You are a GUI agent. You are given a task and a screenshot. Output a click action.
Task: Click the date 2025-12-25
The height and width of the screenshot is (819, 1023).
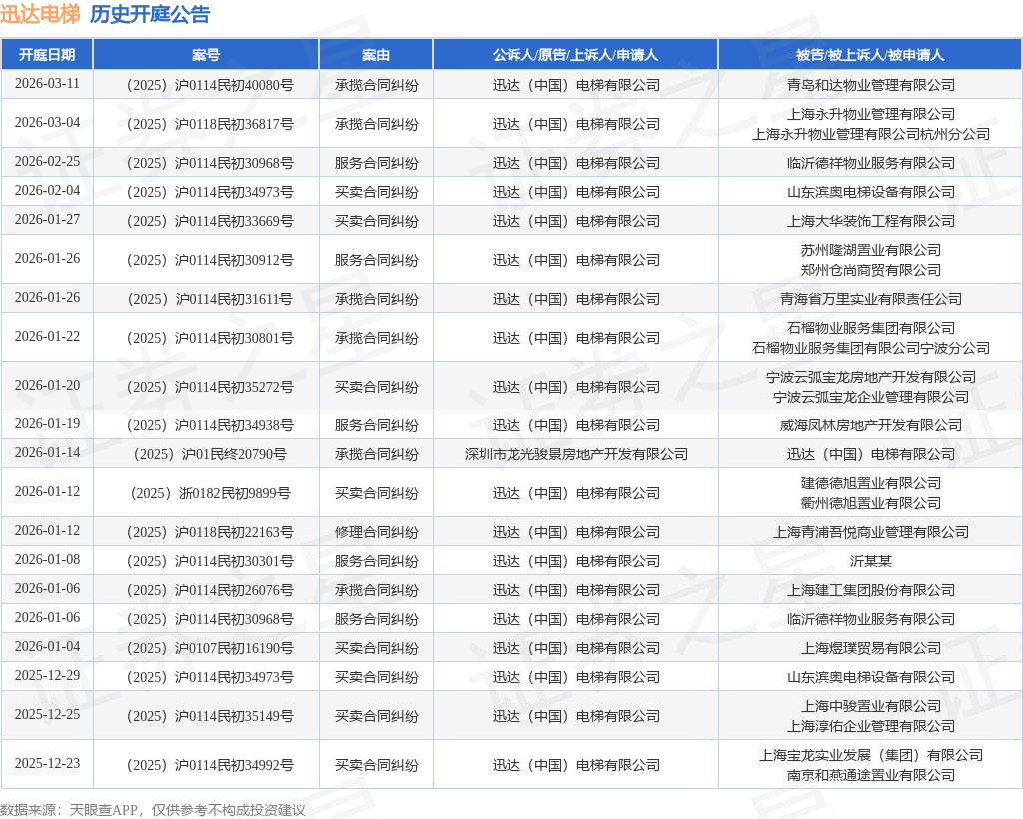coord(47,715)
